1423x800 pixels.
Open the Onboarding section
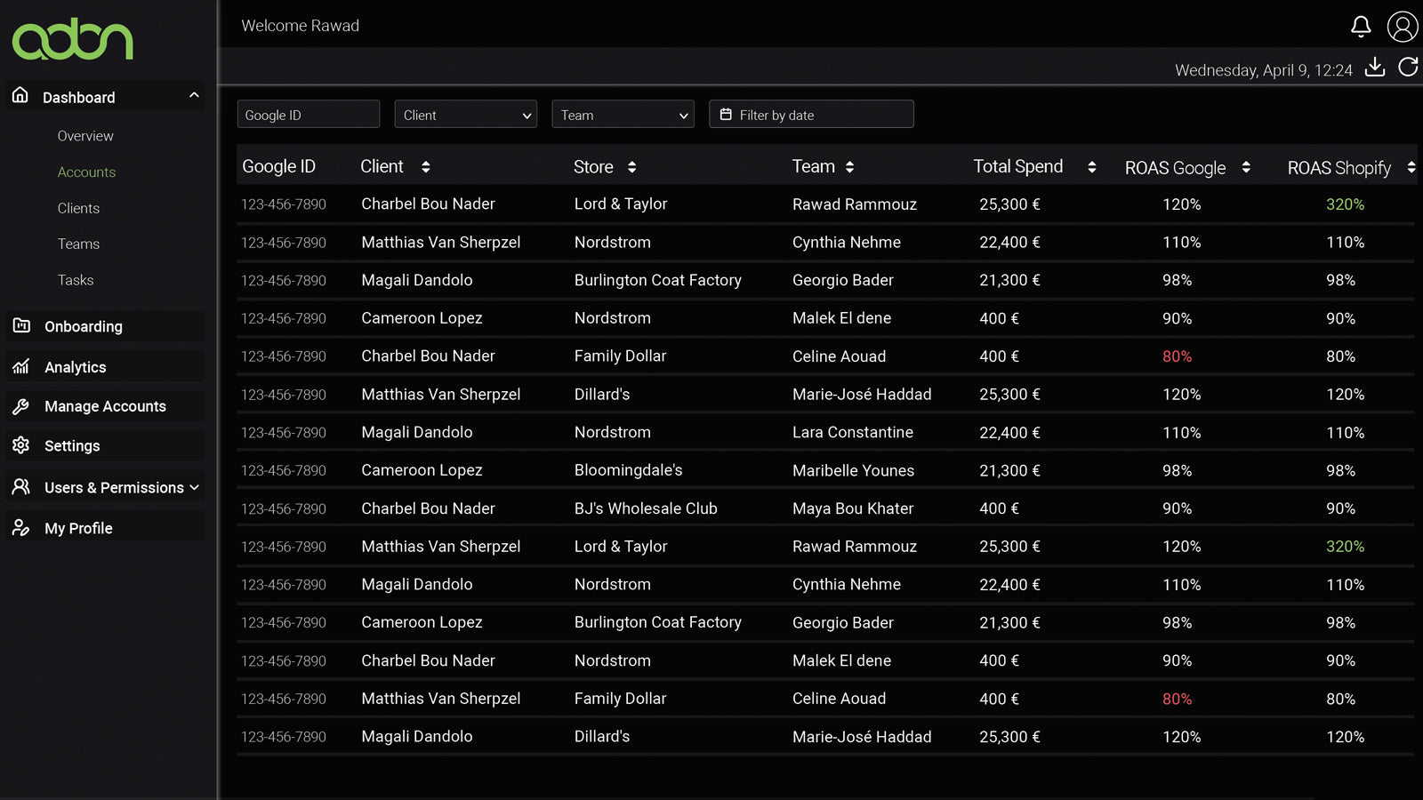click(105, 326)
